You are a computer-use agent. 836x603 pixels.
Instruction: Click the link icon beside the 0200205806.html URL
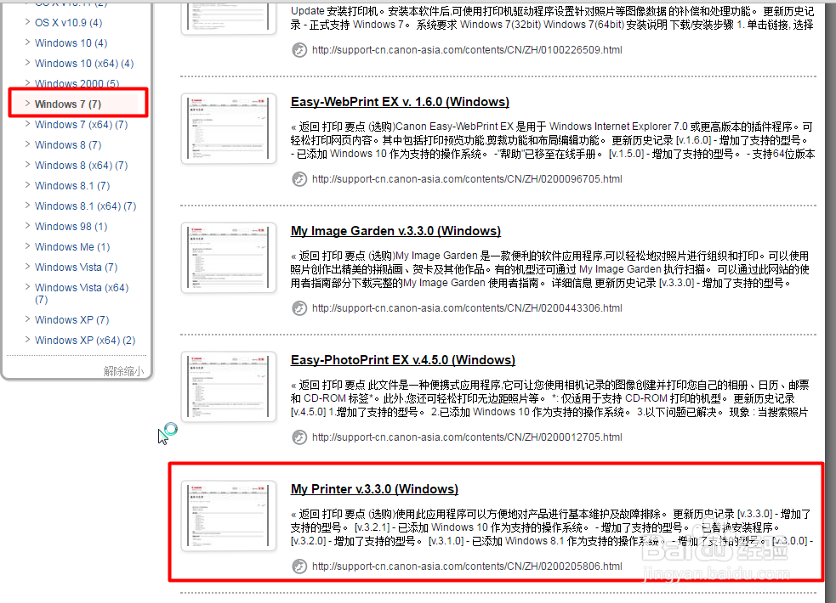click(x=299, y=566)
